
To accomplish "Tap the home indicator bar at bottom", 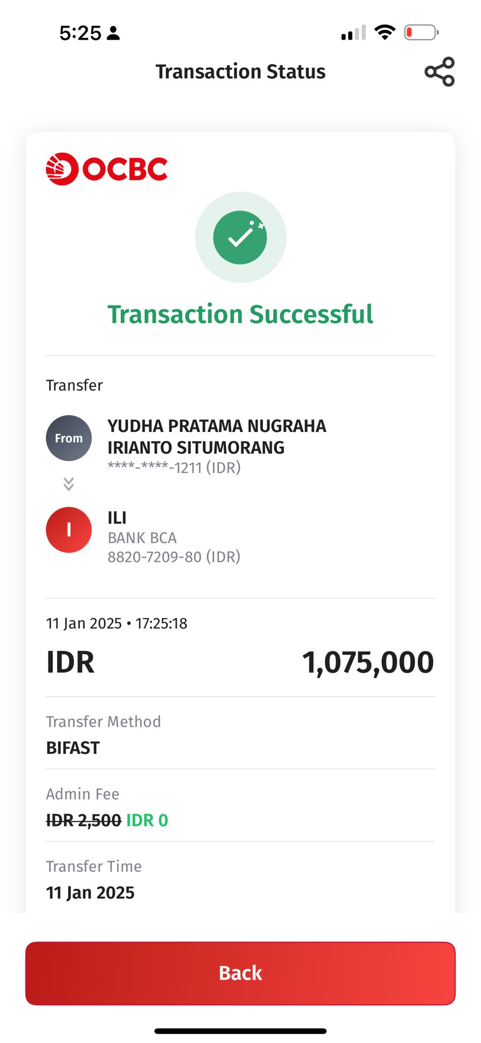I will [240, 1031].
